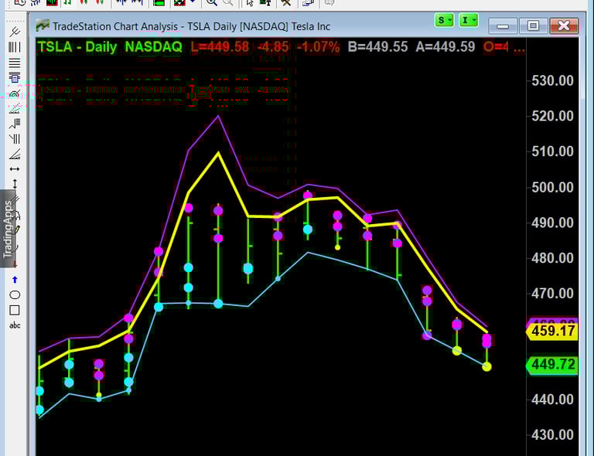594x456 pixels.
Task: Select the vertical lines time-cycle drawing tool
Action: click(15, 47)
